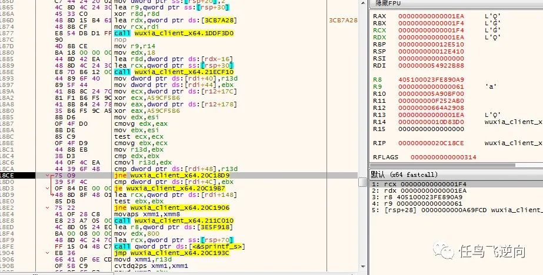Select the RDX register value
This screenshot has width=543, height=275.
coord(431,38)
